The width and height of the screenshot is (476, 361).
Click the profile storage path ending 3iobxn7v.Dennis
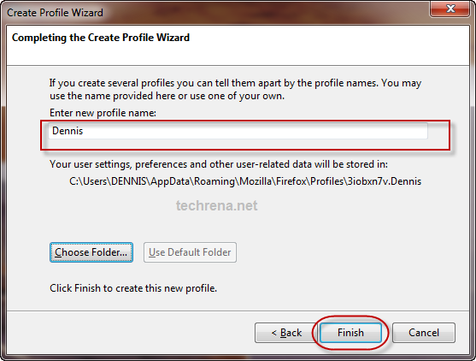(245, 181)
